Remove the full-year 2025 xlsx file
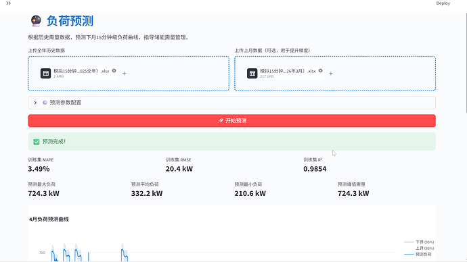This screenshot has height=262, width=467. 114,71
